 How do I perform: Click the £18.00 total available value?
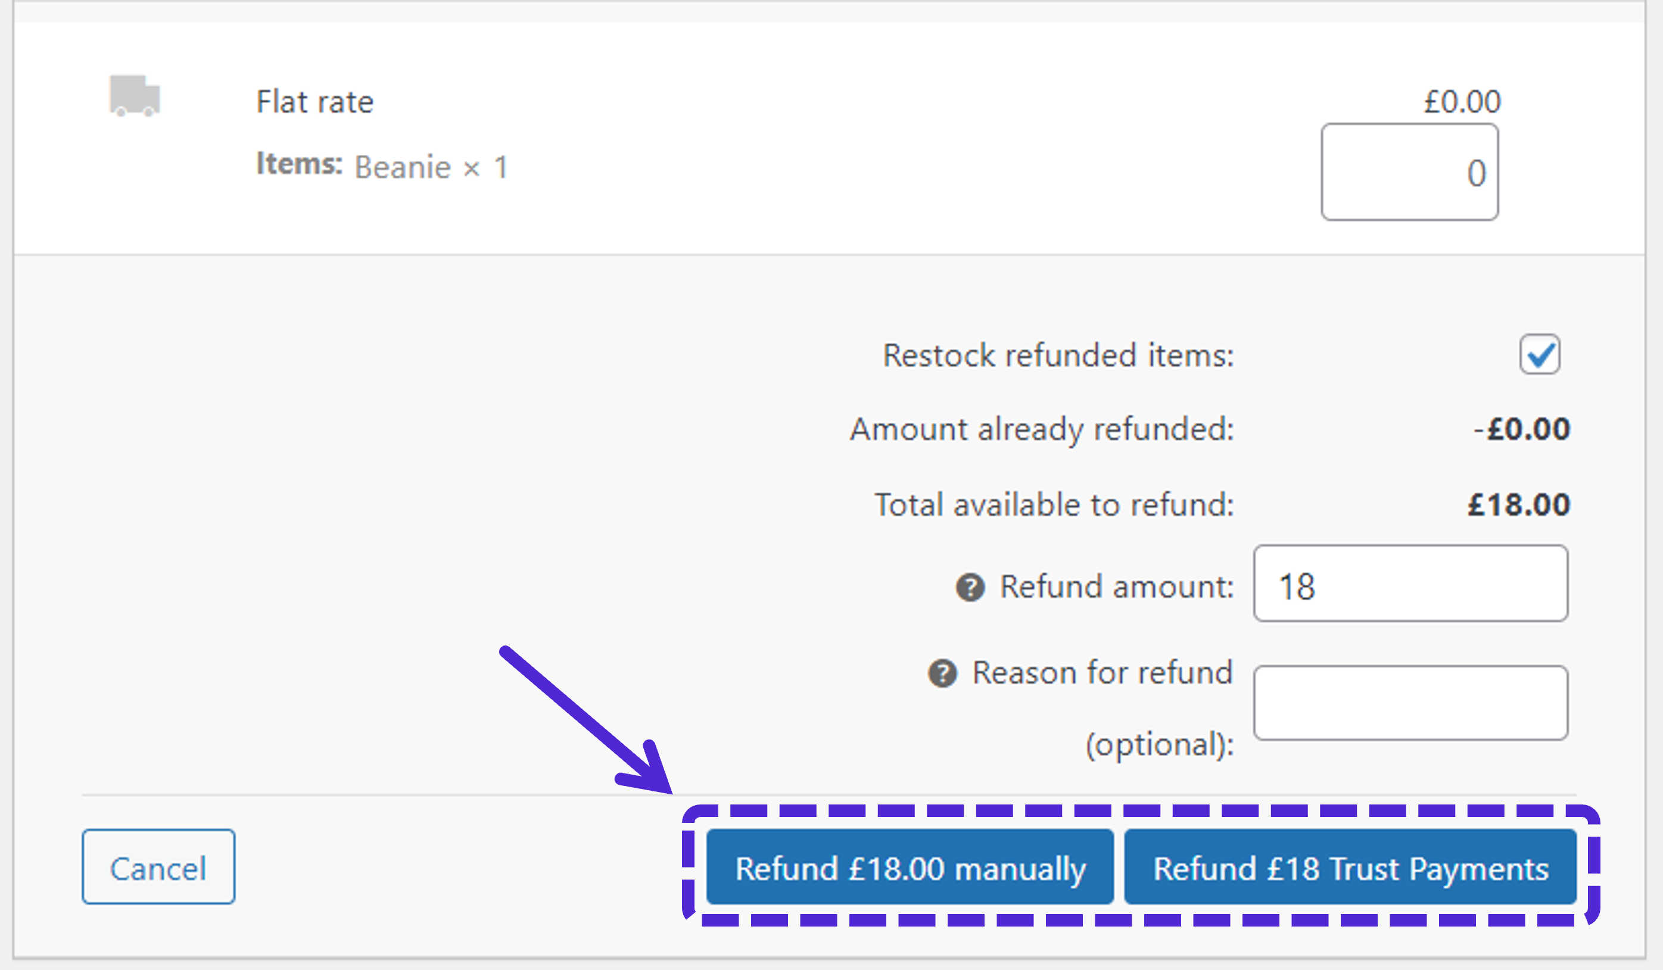[1518, 505]
